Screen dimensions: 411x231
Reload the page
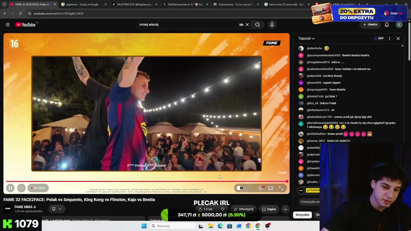pyautogui.click(x=20, y=13)
